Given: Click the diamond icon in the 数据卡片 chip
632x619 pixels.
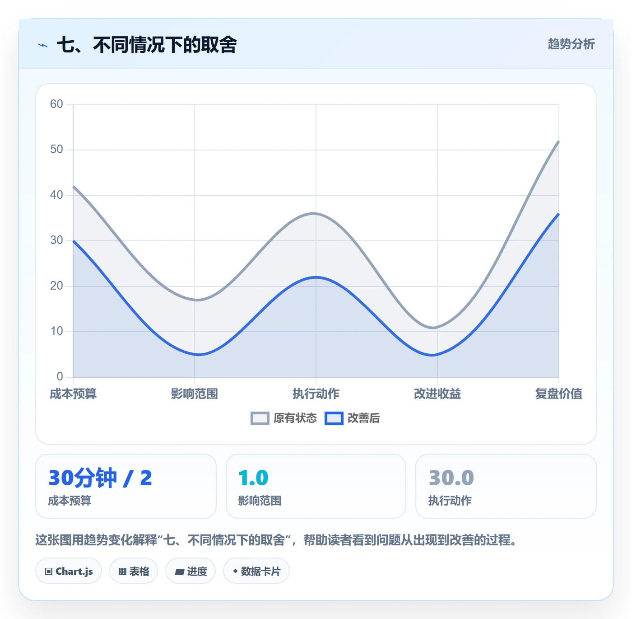Looking at the screenshot, I should 235,571.
